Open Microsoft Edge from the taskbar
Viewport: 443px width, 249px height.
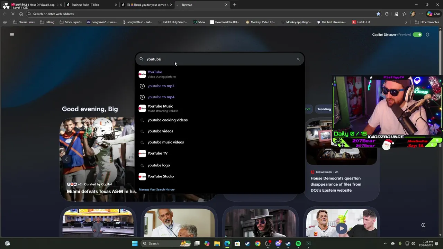227,243
